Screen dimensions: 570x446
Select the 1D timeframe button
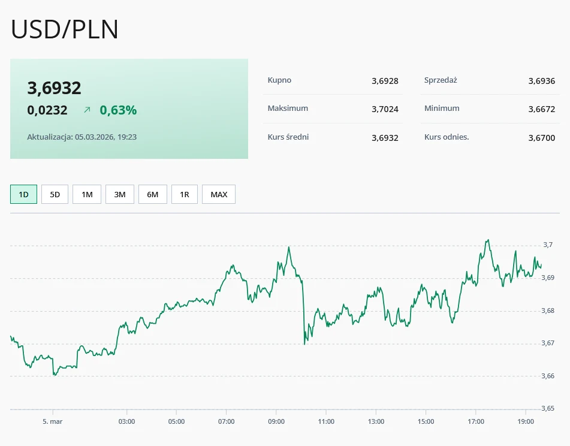tap(23, 194)
